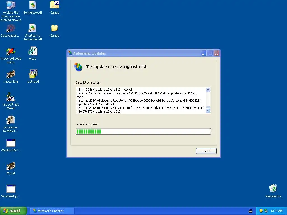Click the Windows Update globe icon in dialog

point(78,67)
